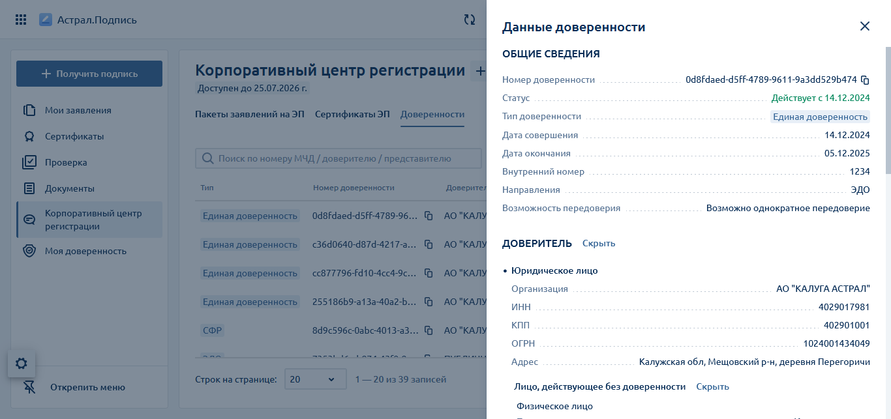Screen dimensions: 891x419
Task: Click ОГРН value 1024001434049
Action: click(x=837, y=343)
